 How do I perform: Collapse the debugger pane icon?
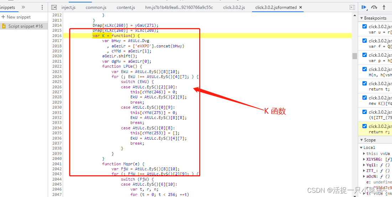(352, 7)
